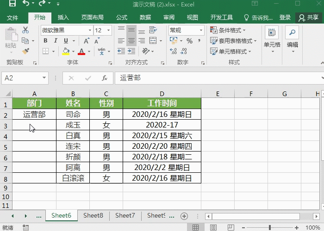The image size is (324, 231).
Task: Align the text right
Action: tap(142, 41)
